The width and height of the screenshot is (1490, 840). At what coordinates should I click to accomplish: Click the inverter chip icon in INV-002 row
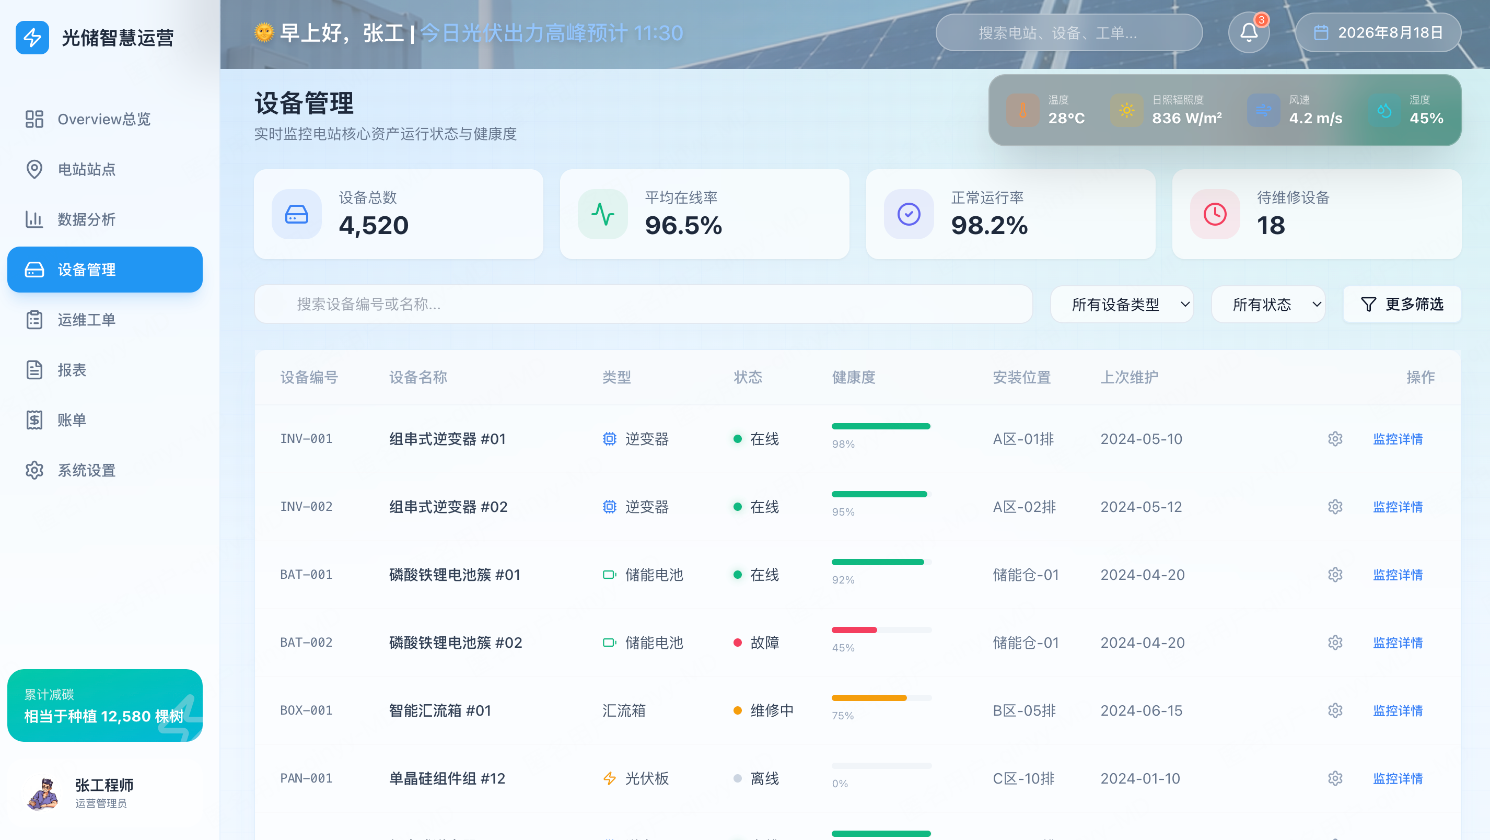(x=610, y=507)
